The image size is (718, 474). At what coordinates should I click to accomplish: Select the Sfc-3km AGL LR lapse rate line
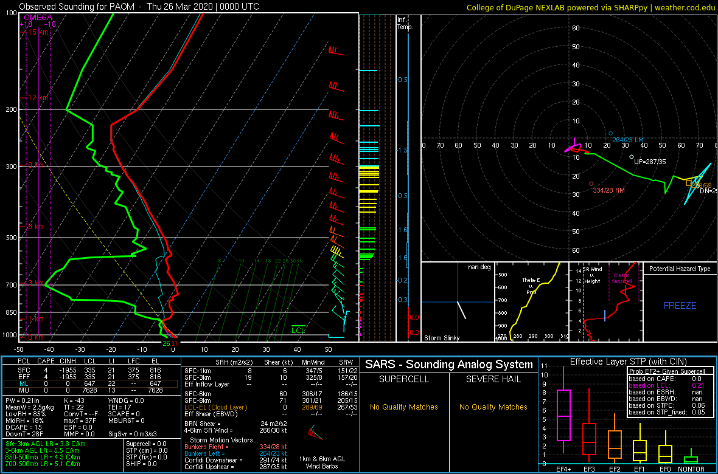click(x=46, y=444)
